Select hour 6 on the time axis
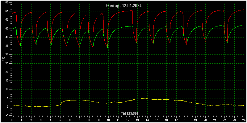Screen dimensions: 247x123 70,120
